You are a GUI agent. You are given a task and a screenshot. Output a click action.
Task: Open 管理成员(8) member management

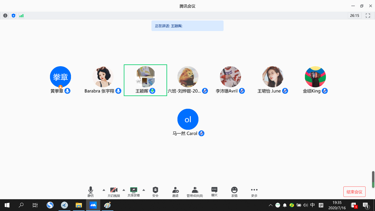tap(195, 191)
